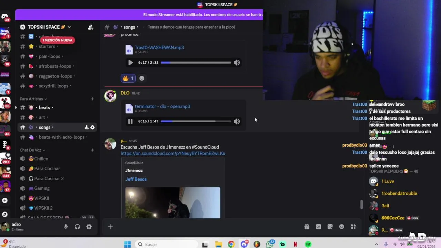Toggle microphone mute in user panel
Viewport: 441px width, 248px height.
coord(65,227)
